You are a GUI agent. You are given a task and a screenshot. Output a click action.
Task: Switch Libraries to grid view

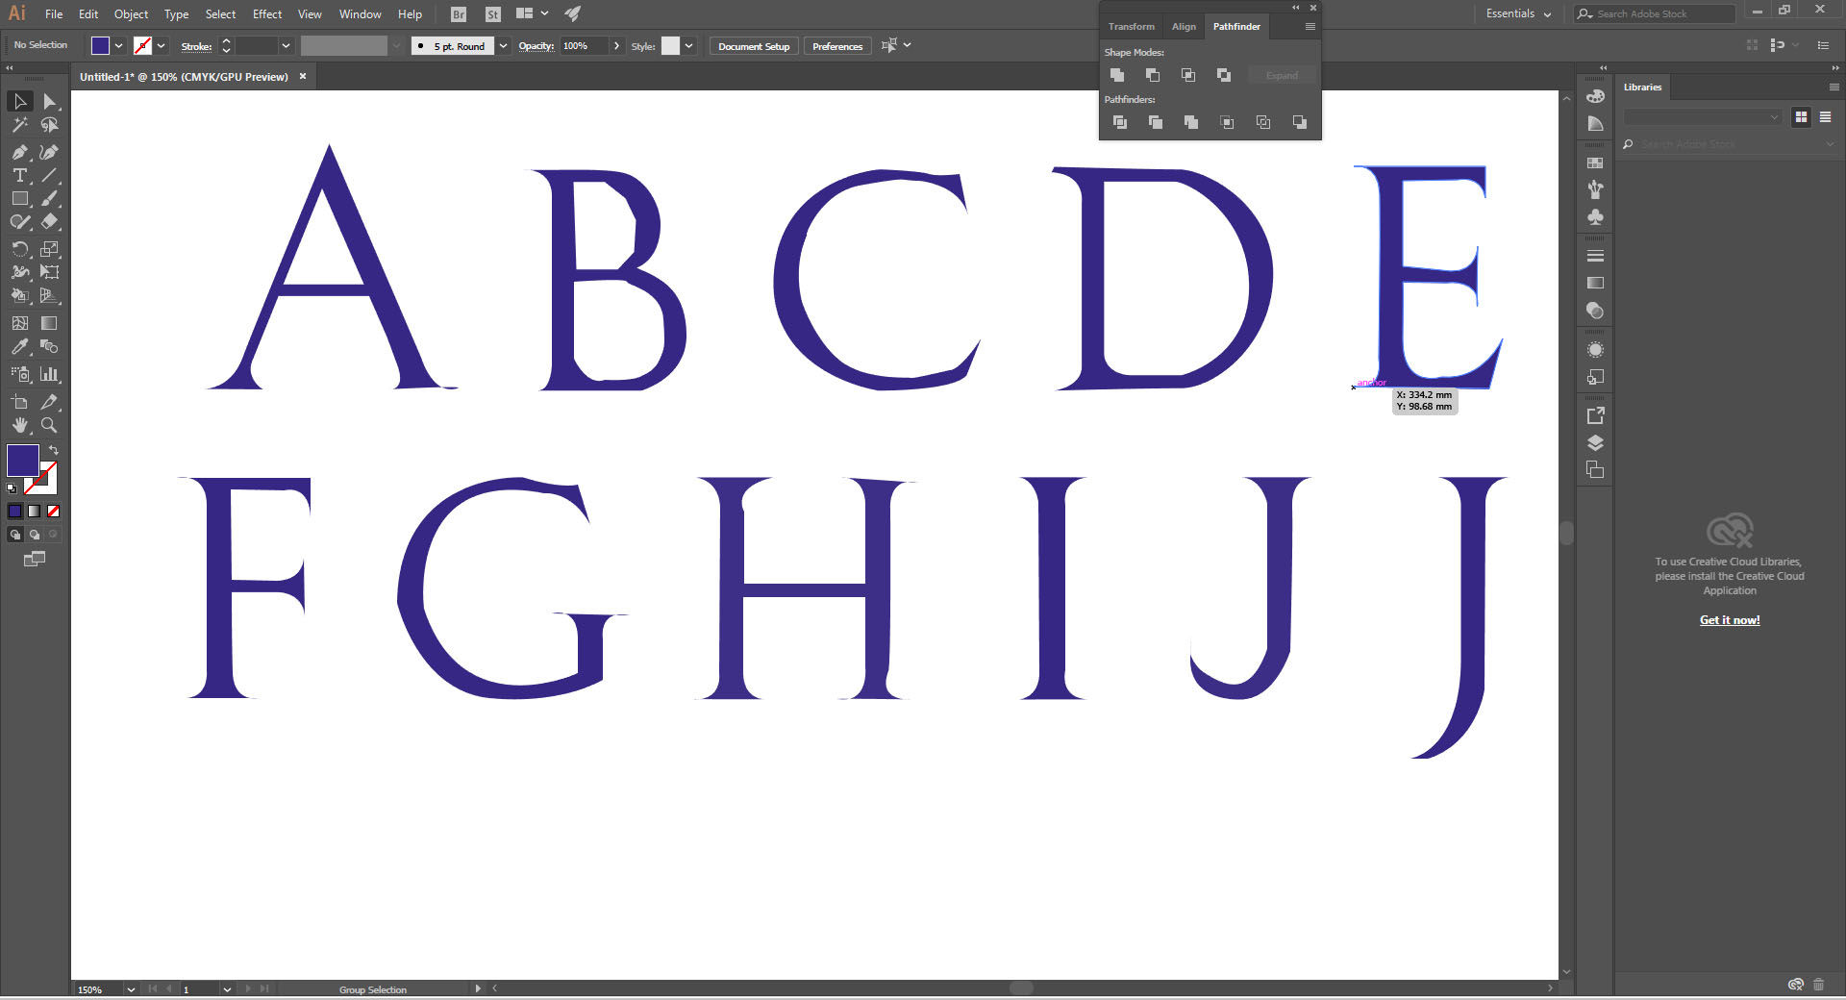(1801, 117)
